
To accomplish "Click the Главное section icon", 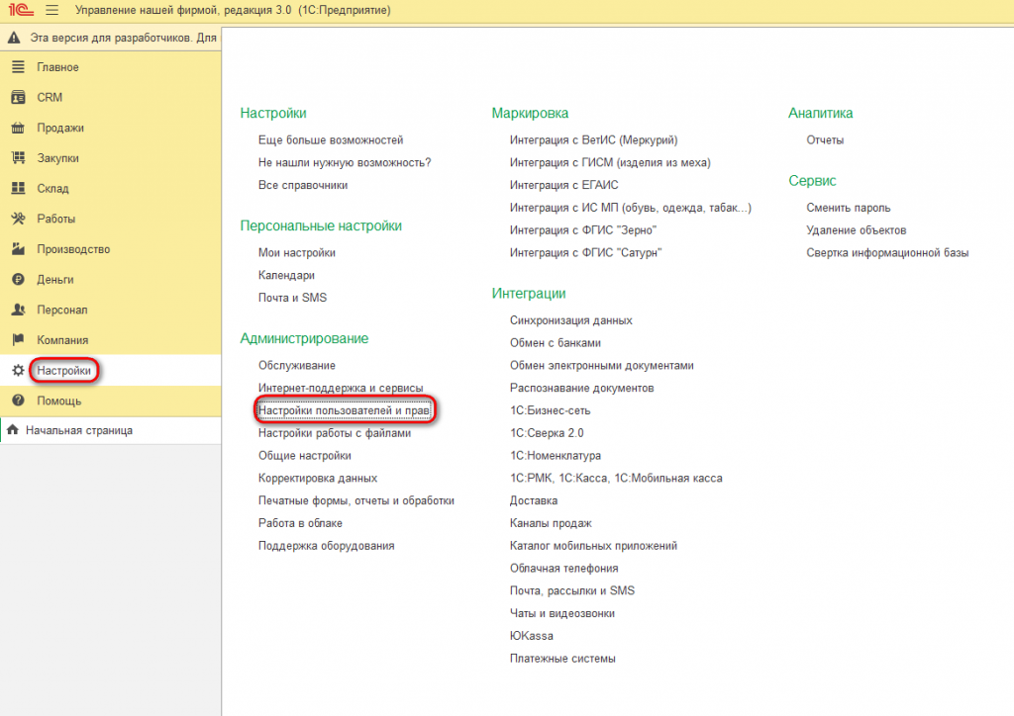I will click(x=18, y=67).
